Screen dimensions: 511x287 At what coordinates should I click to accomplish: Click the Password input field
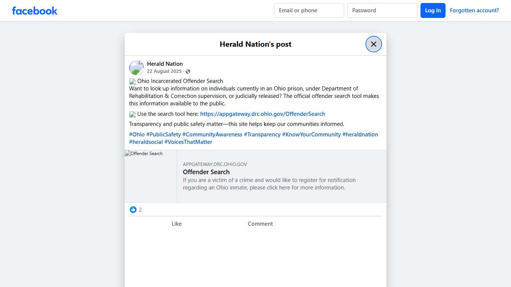pos(382,10)
